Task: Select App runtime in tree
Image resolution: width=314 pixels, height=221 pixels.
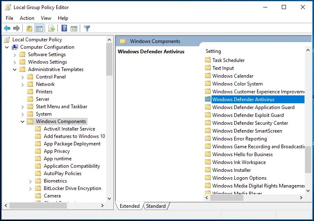Action: click(58, 159)
